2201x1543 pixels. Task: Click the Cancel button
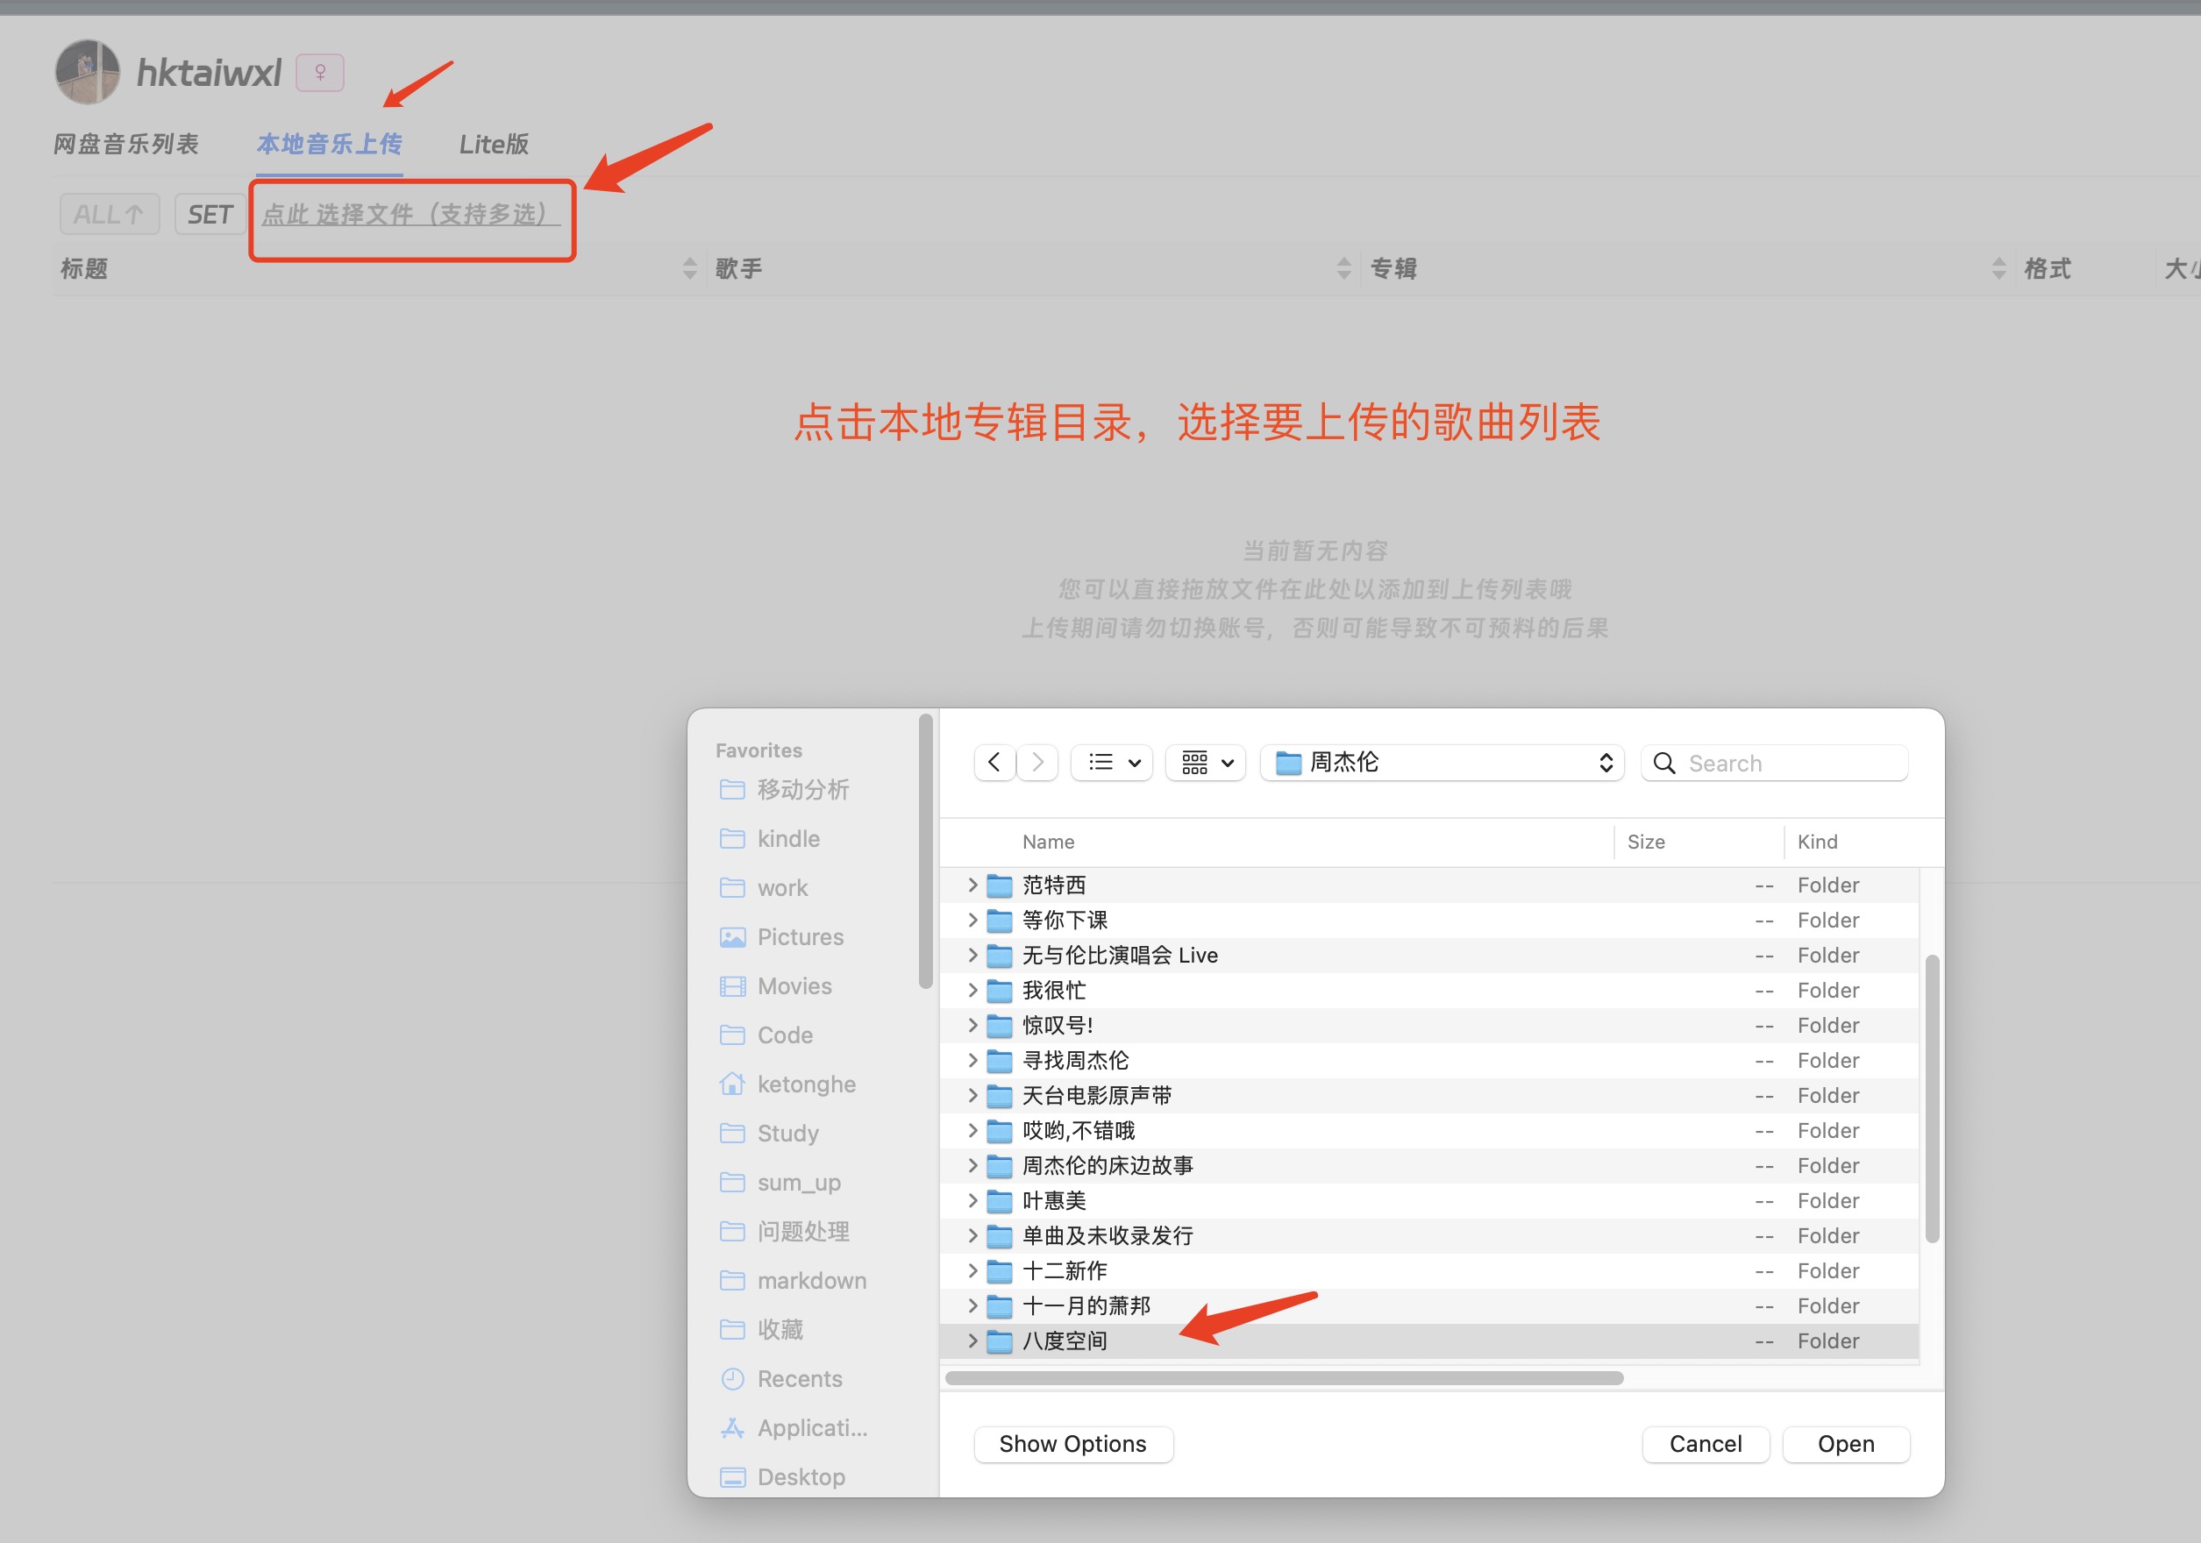pyautogui.click(x=1705, y=1443)
